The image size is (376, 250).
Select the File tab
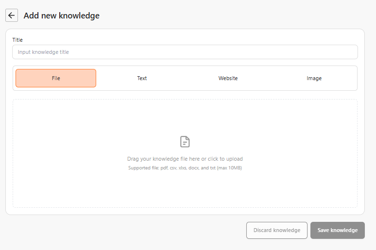(56, 78)
